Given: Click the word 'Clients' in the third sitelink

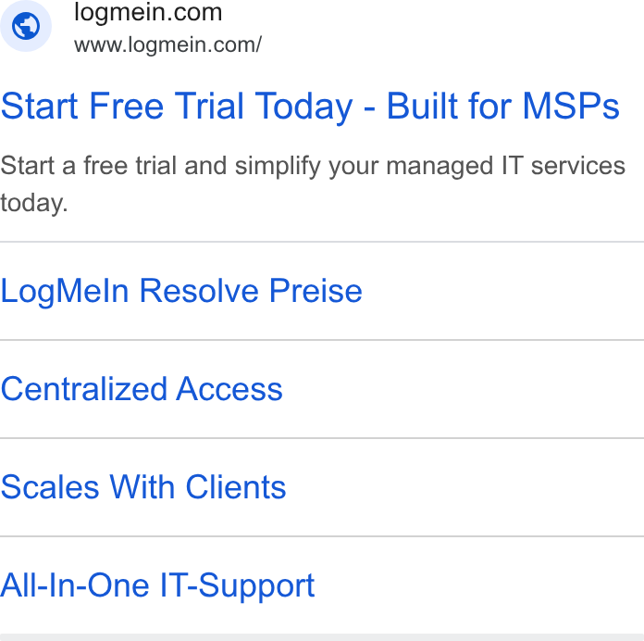Looking at the screenshot, I should 235,487.
